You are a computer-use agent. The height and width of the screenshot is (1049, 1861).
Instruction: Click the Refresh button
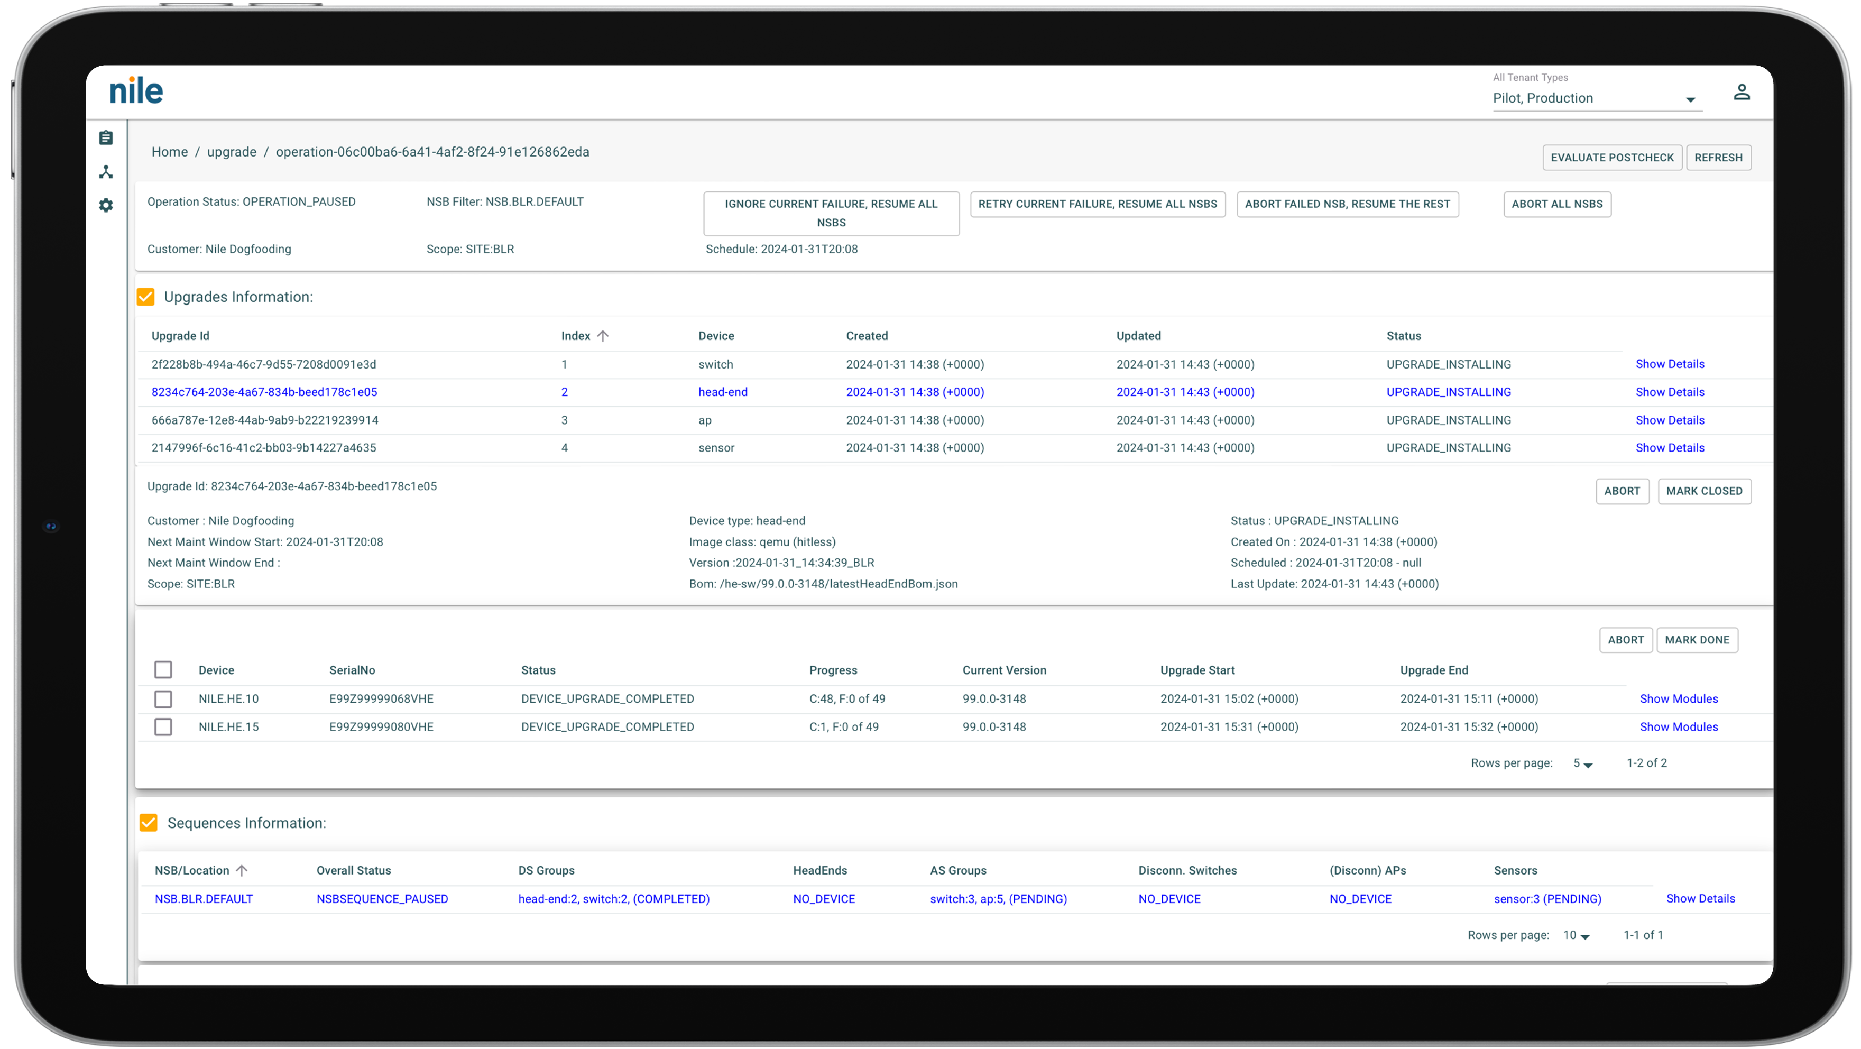click(1718, 158)
